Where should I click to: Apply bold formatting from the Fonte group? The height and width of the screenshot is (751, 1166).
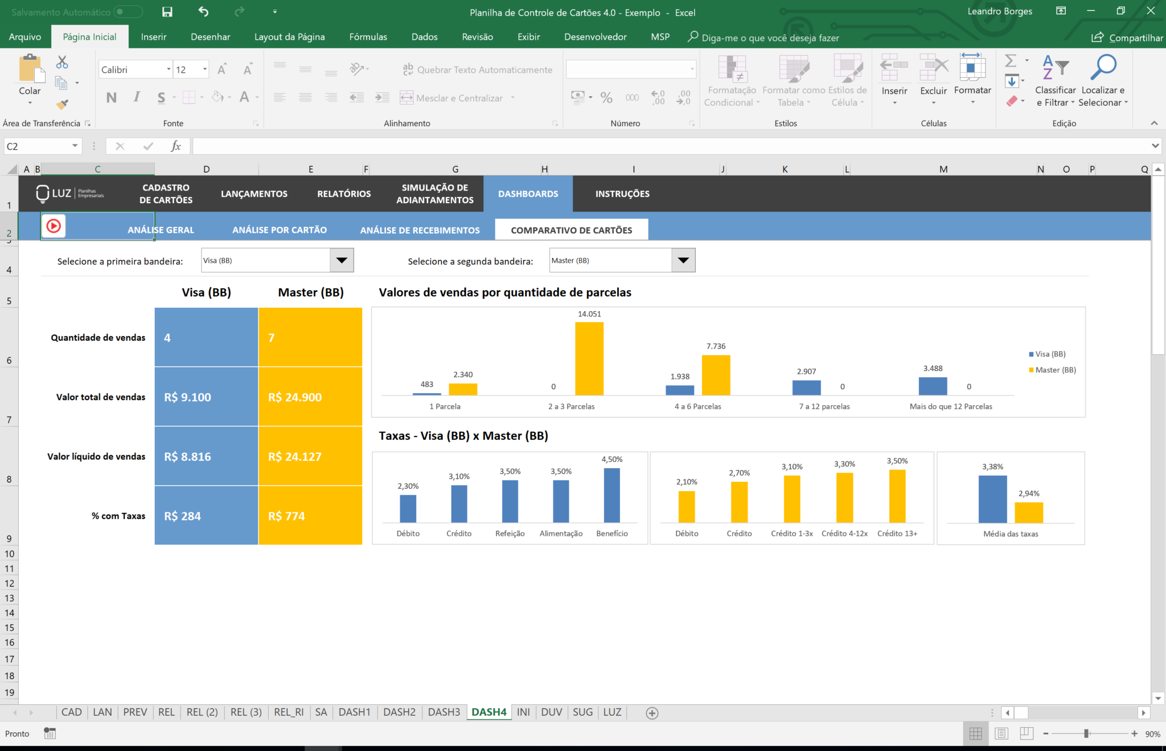point(111,97)
